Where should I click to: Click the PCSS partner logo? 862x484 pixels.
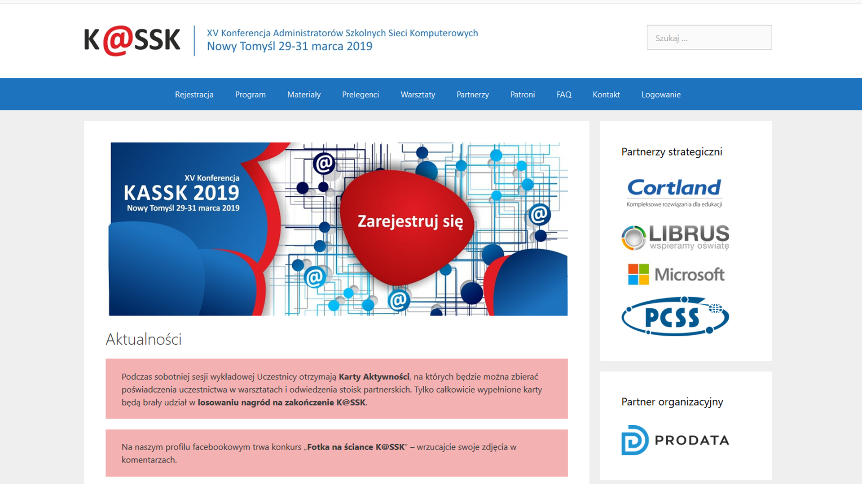pyautogui.click(x=675, y=316)
